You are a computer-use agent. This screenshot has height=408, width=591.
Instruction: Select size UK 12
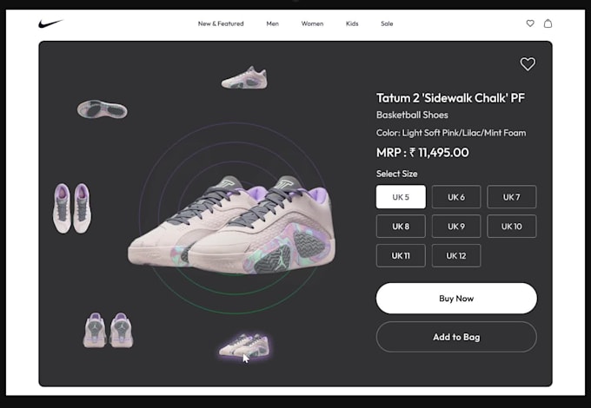(x=456, y=255)
